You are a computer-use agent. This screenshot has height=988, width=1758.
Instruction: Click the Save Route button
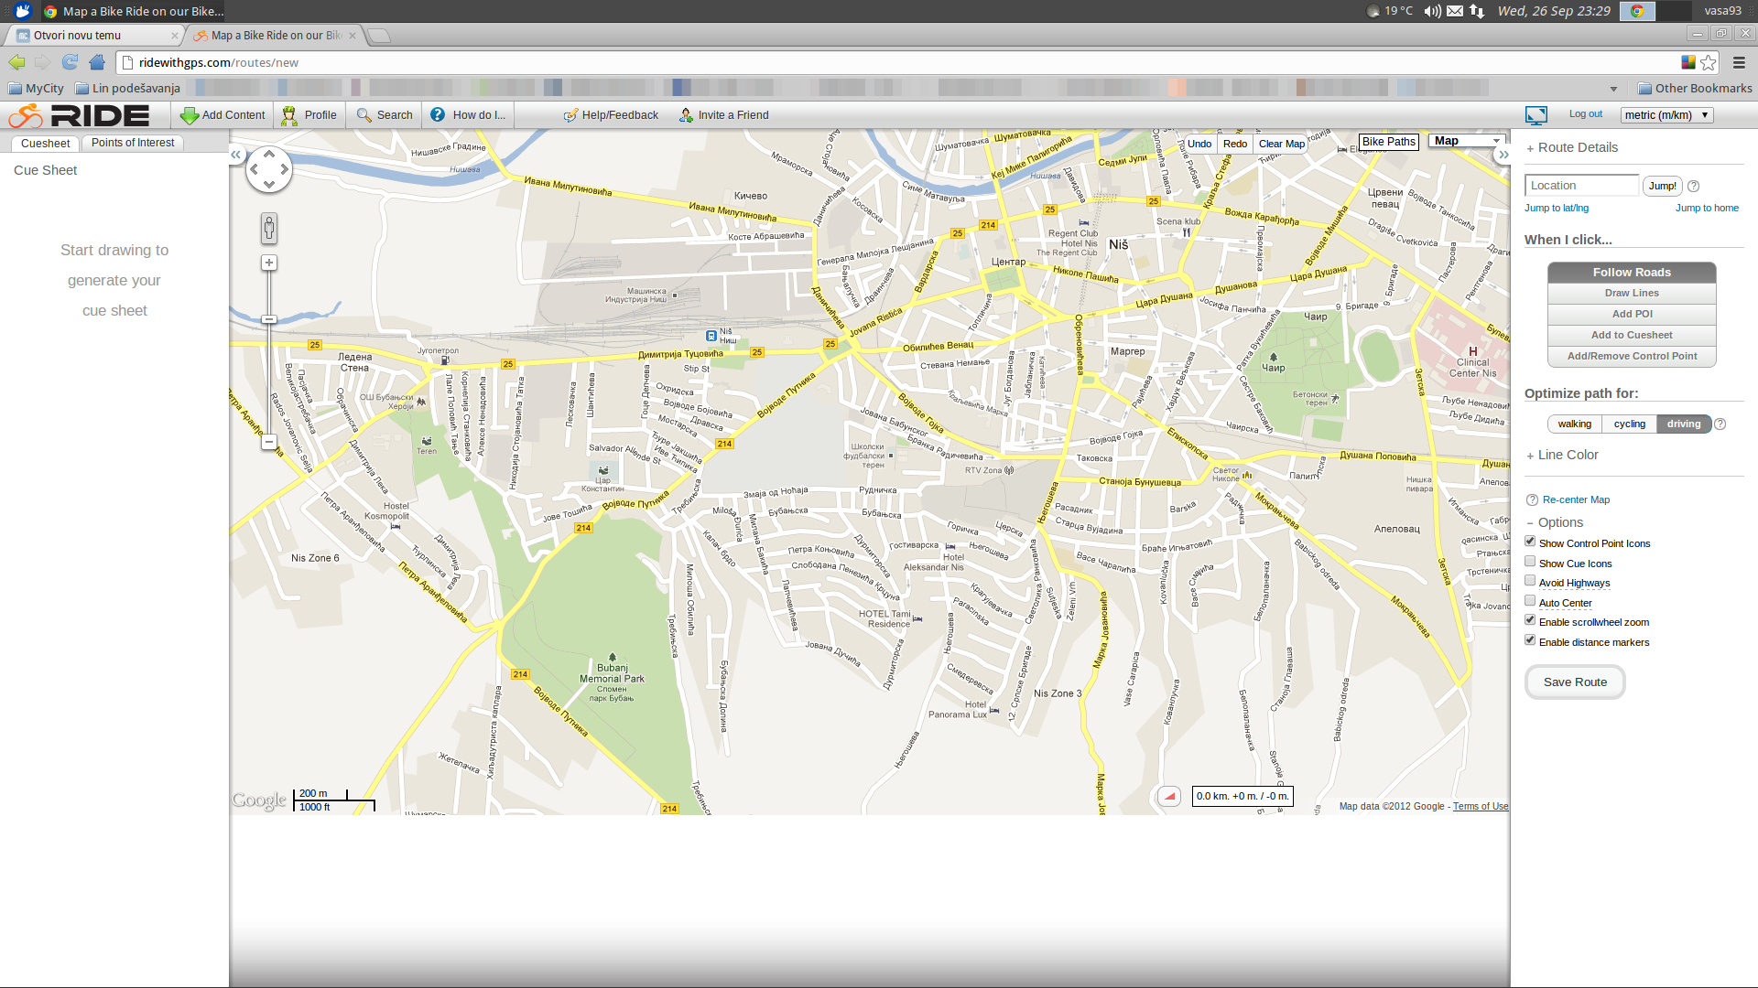pyautogui.click(x=1574, y=682)
